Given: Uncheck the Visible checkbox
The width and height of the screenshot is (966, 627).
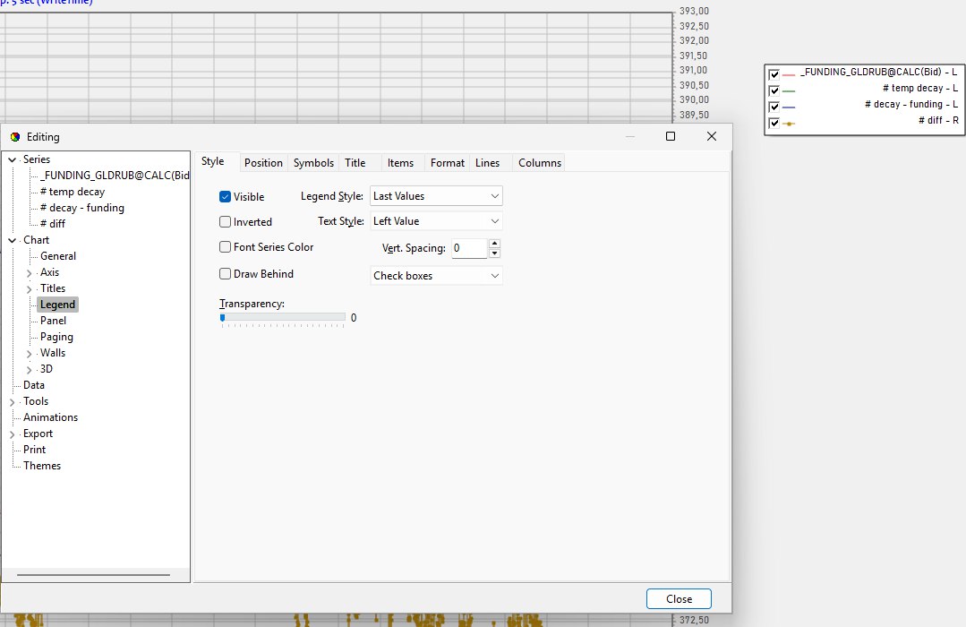Looking at the screenshot, I should 225,197.
